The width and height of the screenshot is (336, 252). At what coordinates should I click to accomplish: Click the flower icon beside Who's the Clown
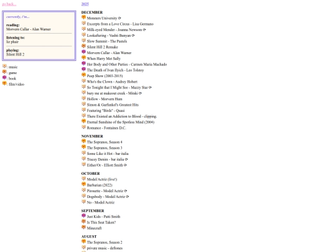(84, 81)
